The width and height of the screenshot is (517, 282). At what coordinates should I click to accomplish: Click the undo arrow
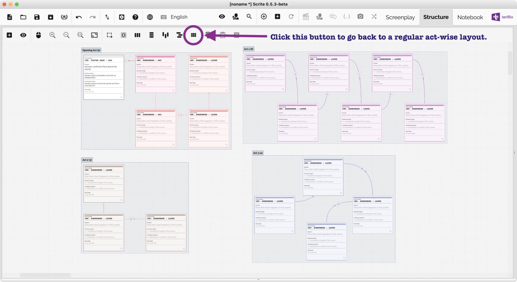[79, 17]
